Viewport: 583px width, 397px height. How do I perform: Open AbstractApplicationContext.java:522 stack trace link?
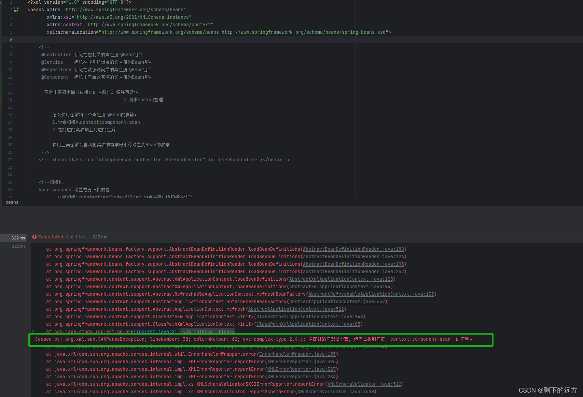pos(296,309)
